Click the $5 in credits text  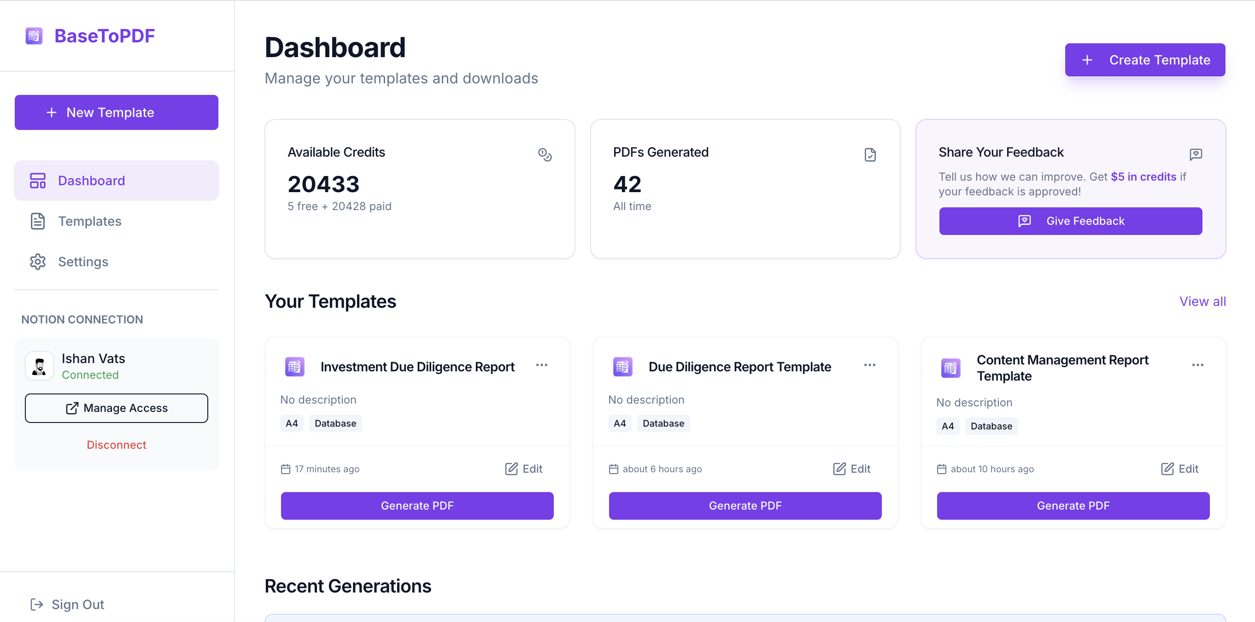pos(1144,177)
